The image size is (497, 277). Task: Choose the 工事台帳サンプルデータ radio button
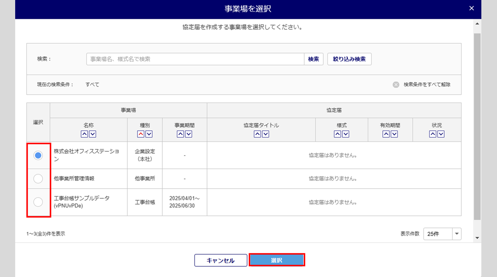coord(38,202)
